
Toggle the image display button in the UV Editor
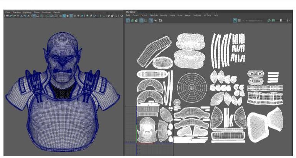235,20
